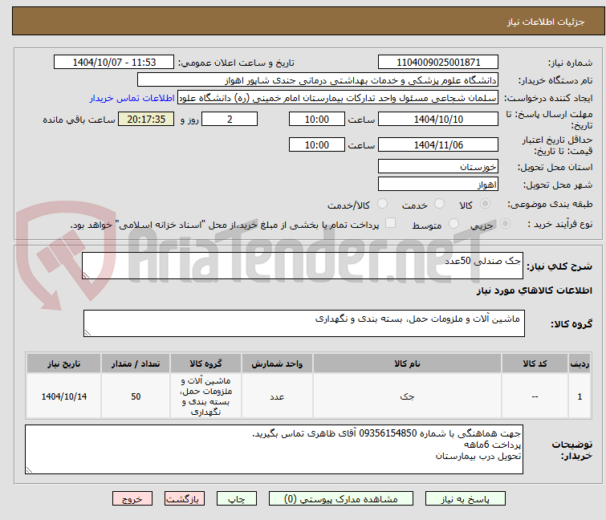
Task: Select the 'خدمت' radio button
Action: point(439,204)
